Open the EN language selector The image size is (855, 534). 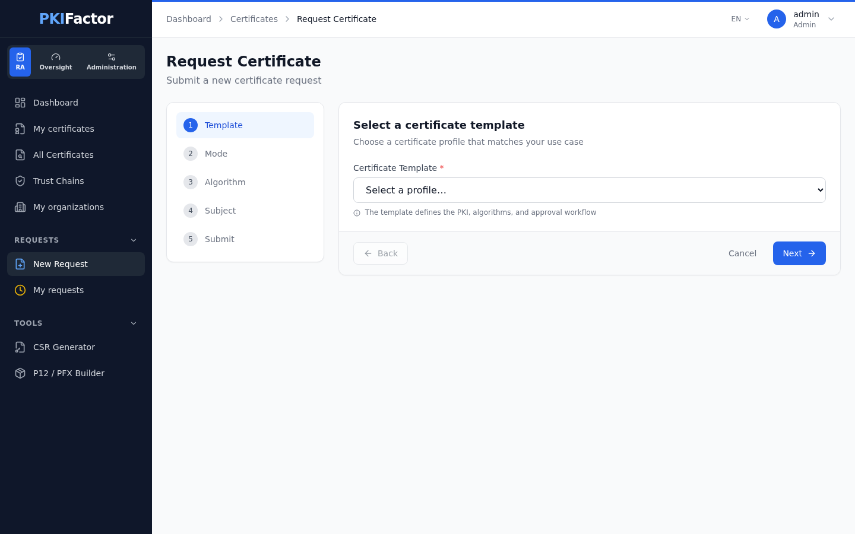coord(740,19)
